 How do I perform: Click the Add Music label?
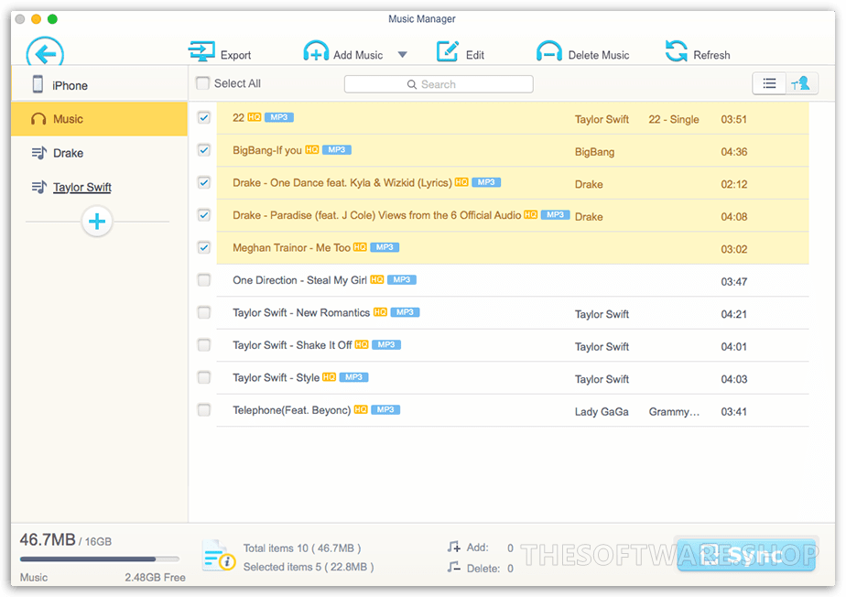tap(358, 55)
